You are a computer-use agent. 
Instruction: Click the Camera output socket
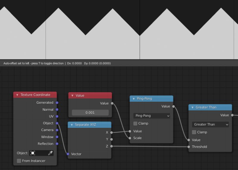coord(57,130)
